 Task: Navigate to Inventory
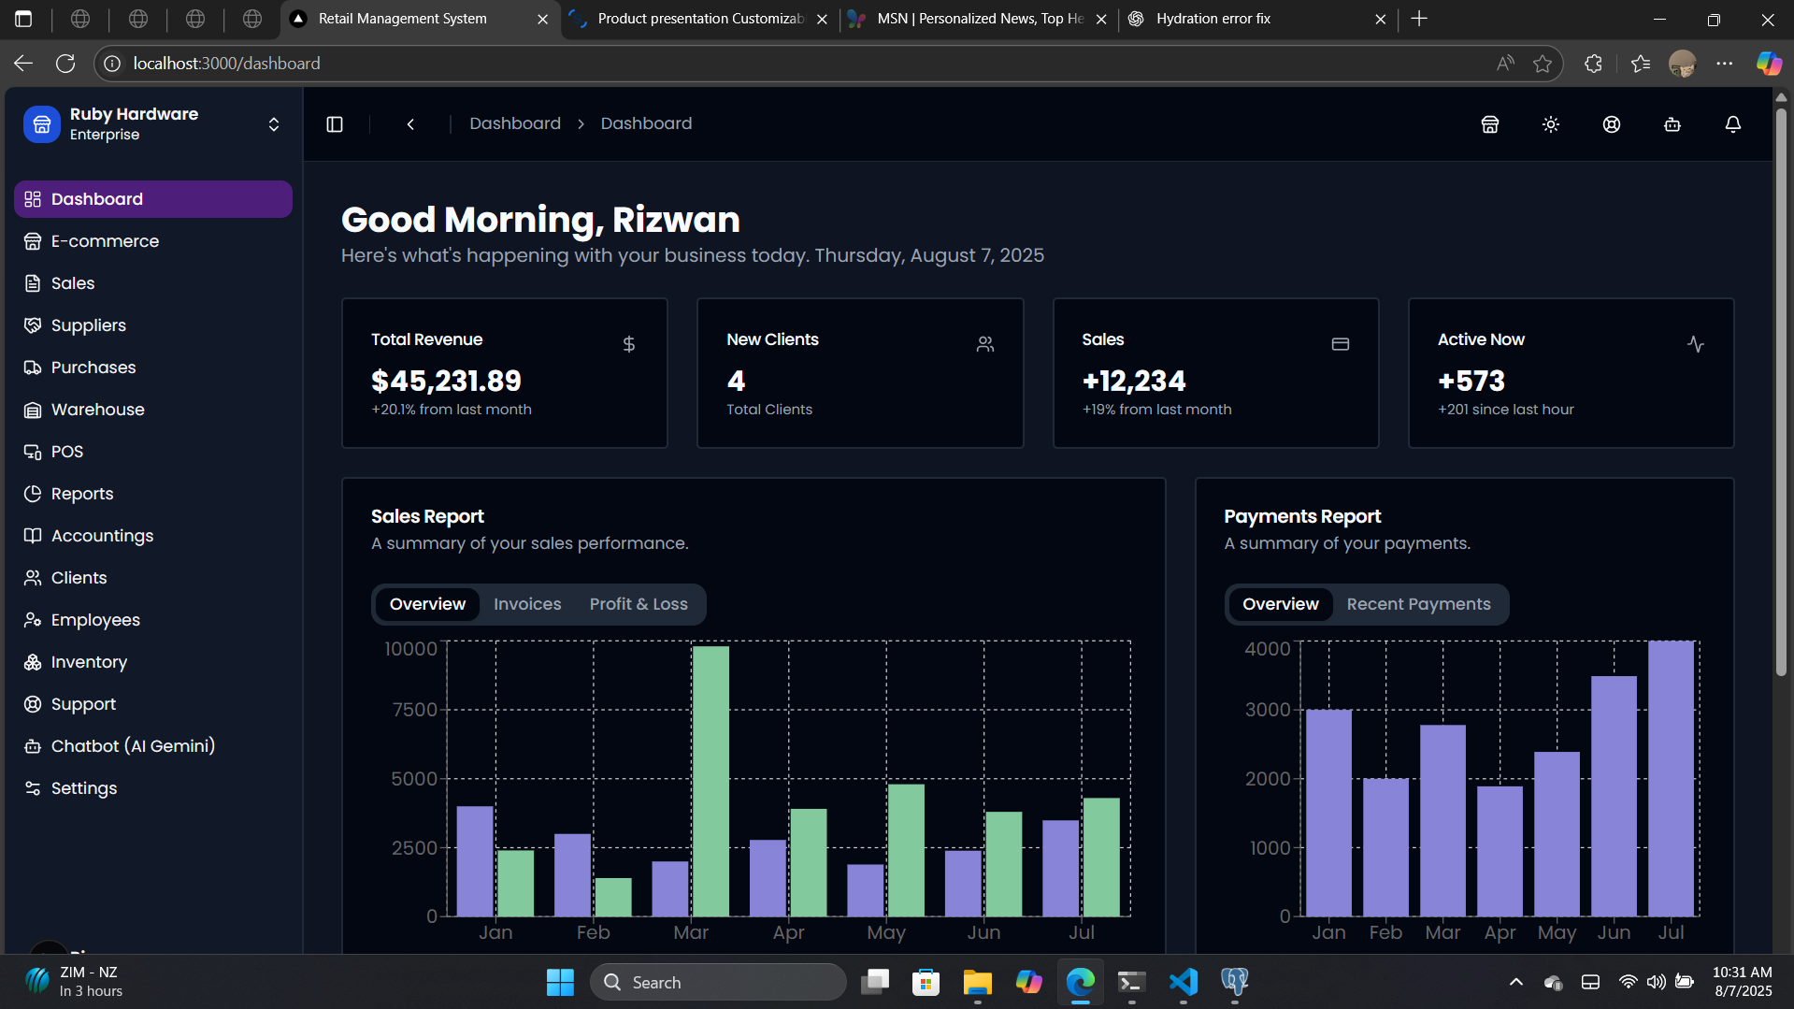pos(153,662)
